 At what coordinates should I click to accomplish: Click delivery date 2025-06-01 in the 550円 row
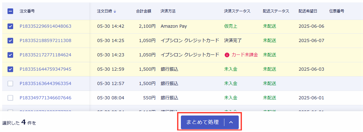(311, 98)
